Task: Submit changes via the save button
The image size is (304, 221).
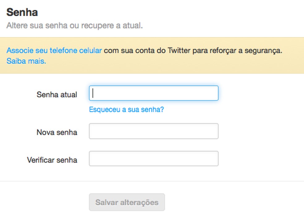Action: coord(127,202)
